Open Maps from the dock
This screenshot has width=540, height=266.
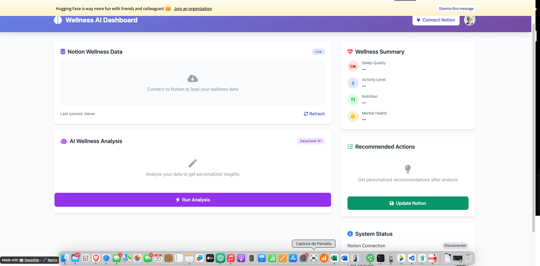[127, 258]
